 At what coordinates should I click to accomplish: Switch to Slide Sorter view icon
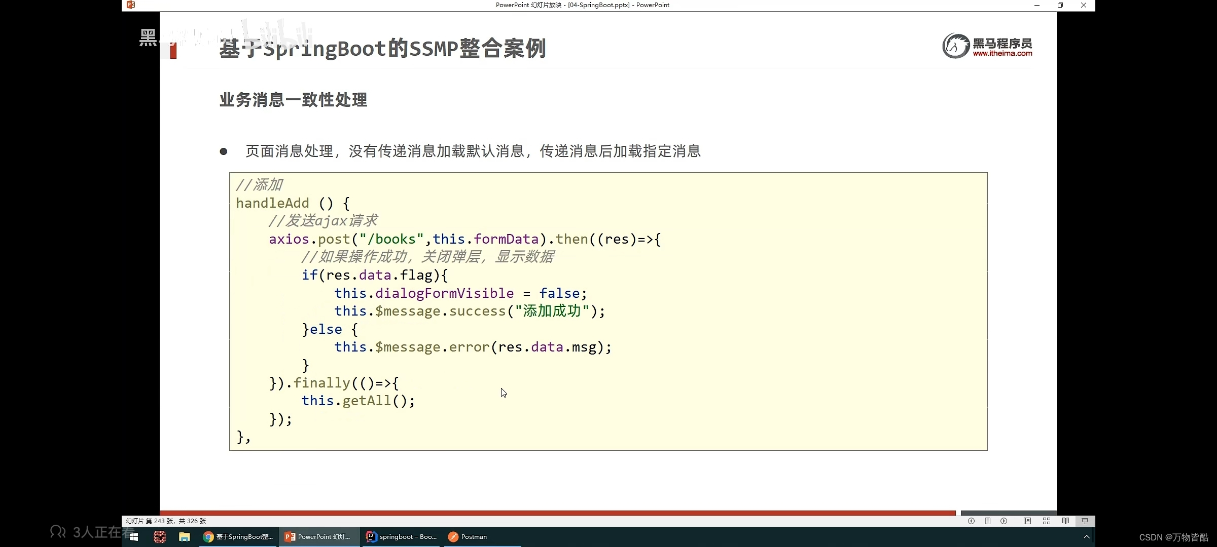pyautogui.click(x=1047, y=521)
